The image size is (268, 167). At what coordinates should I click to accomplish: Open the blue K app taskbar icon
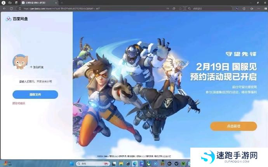coord(156,164)
